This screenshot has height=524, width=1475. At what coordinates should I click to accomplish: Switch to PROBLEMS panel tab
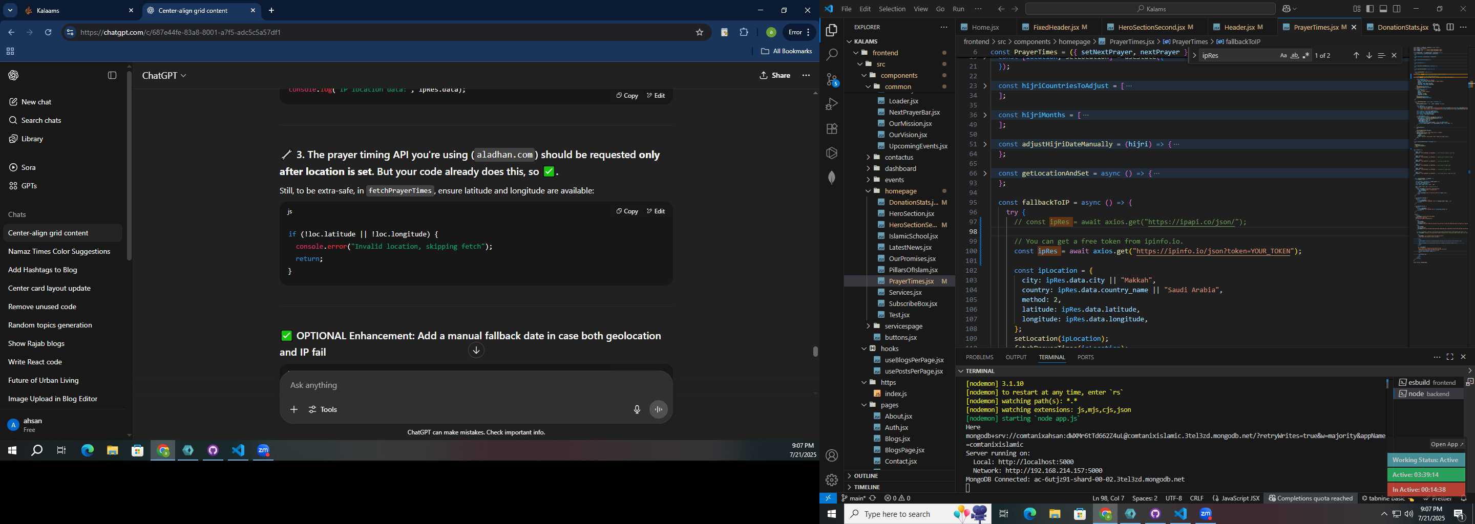point(979,357)
